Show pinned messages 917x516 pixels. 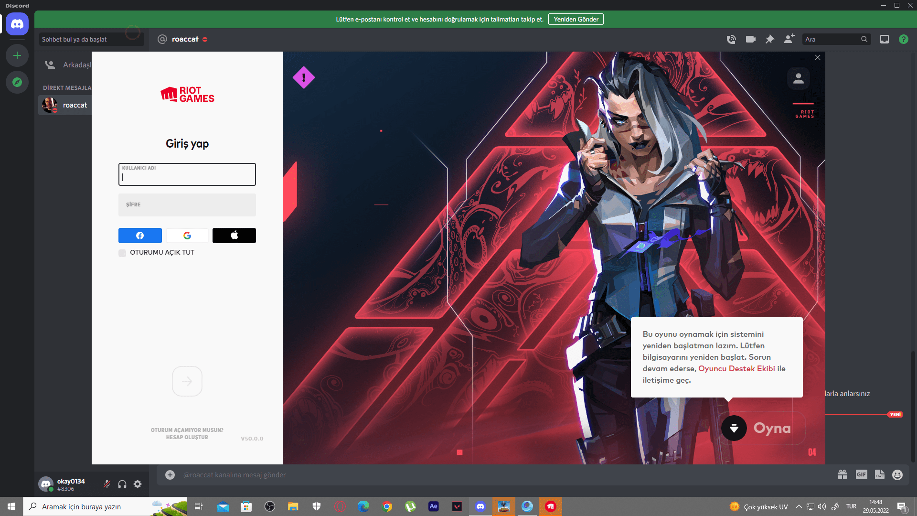click(770, 39)
